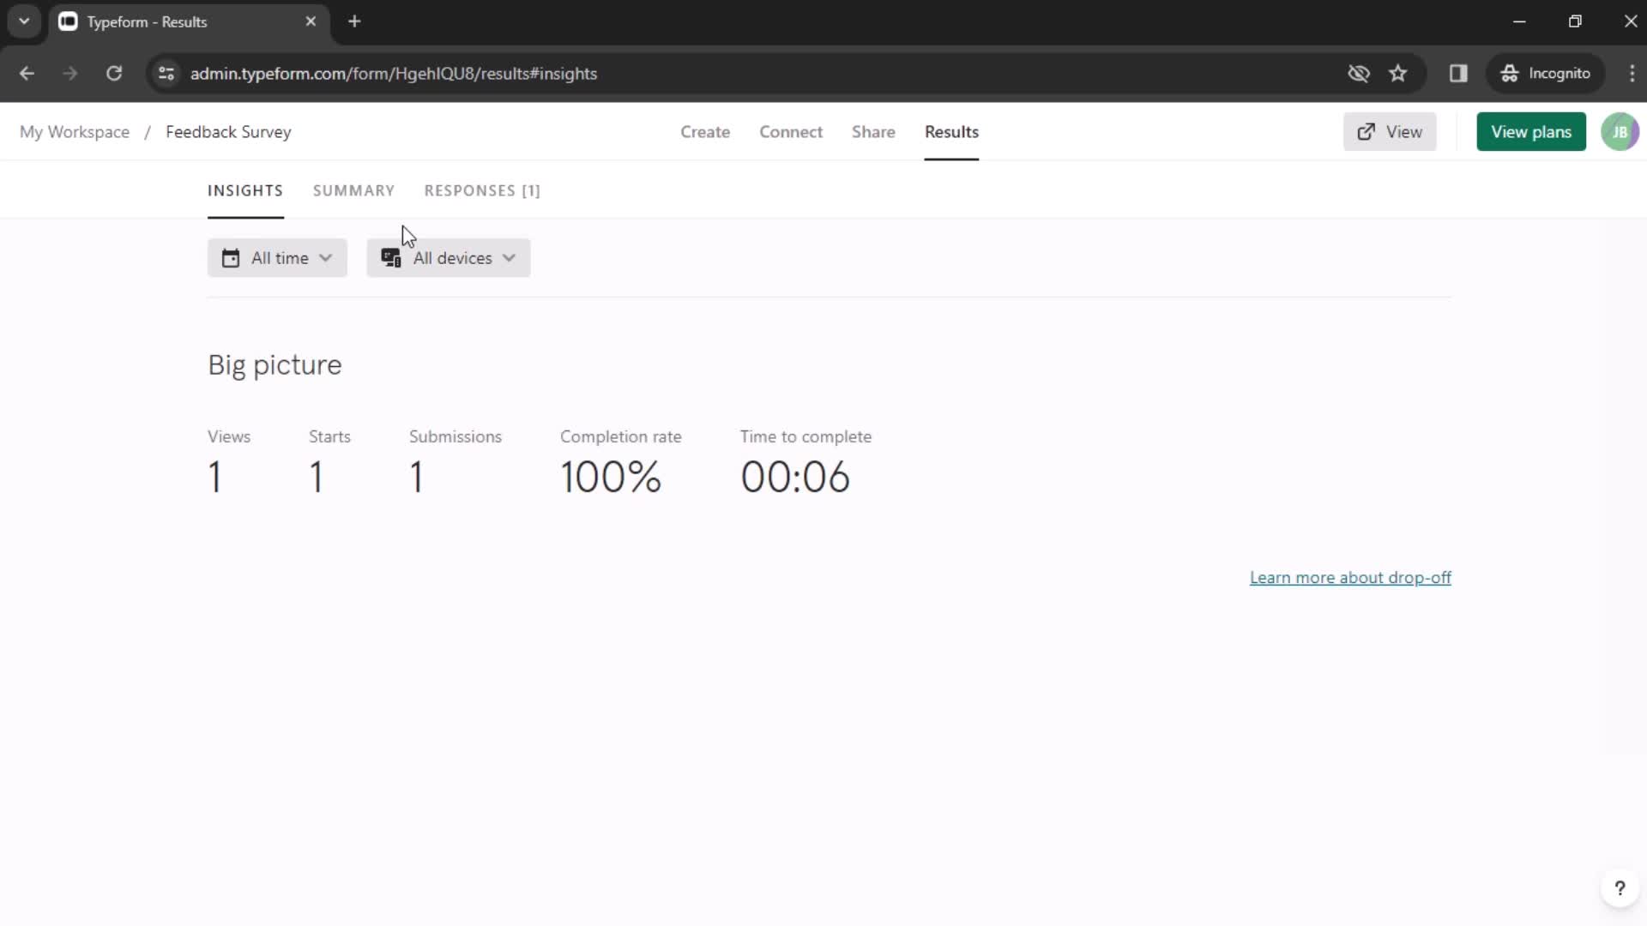This screenshot has width=1647, height=926.
Task: Reload the page
Action: pyautogui.click(x=114, y=74)
